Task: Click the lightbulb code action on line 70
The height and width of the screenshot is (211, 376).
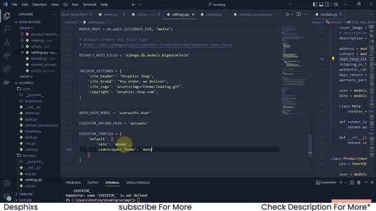Action: [333, 59]
